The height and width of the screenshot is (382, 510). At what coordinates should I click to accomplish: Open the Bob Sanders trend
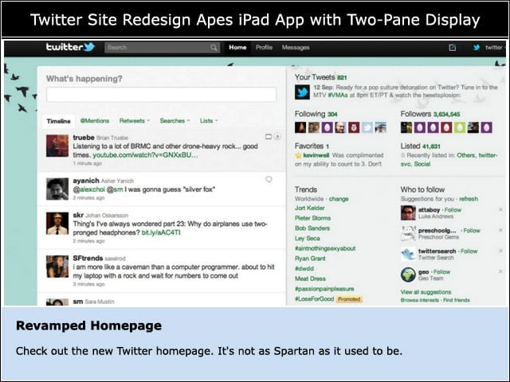pos(312,228)
